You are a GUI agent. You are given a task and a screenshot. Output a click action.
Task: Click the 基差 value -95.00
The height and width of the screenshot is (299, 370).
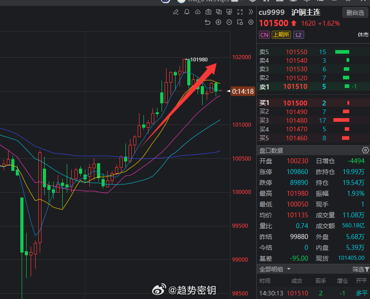coord(299,258)
